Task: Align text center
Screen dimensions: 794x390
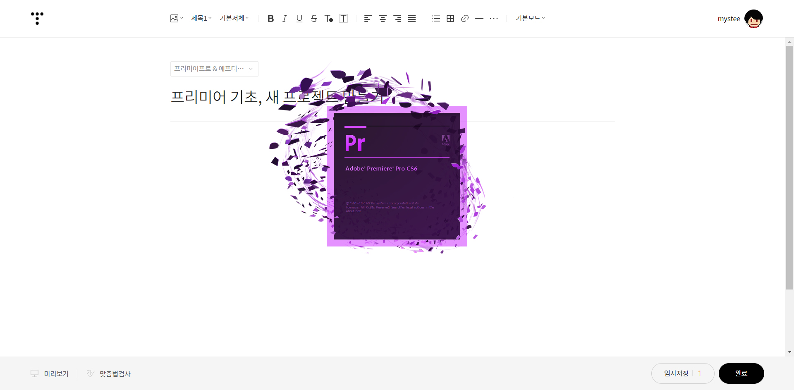Action: [383, 19]
